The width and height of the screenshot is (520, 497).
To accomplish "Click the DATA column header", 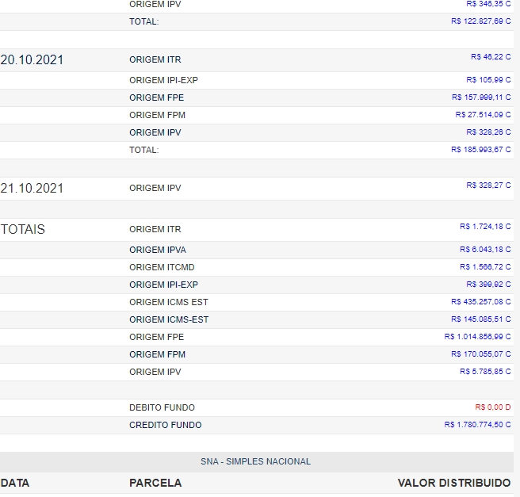I will coord(15,483).
